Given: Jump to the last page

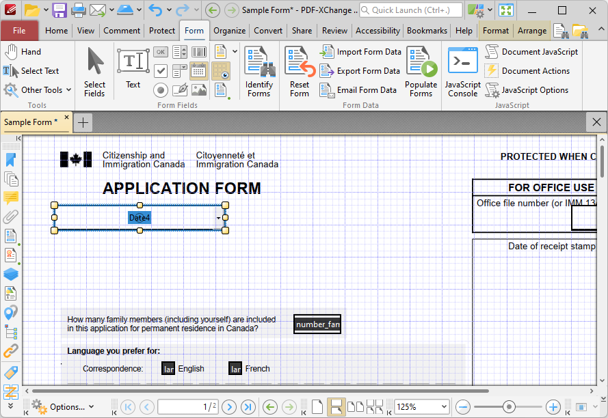Looking at the screenshot, I should coord(248,407).
